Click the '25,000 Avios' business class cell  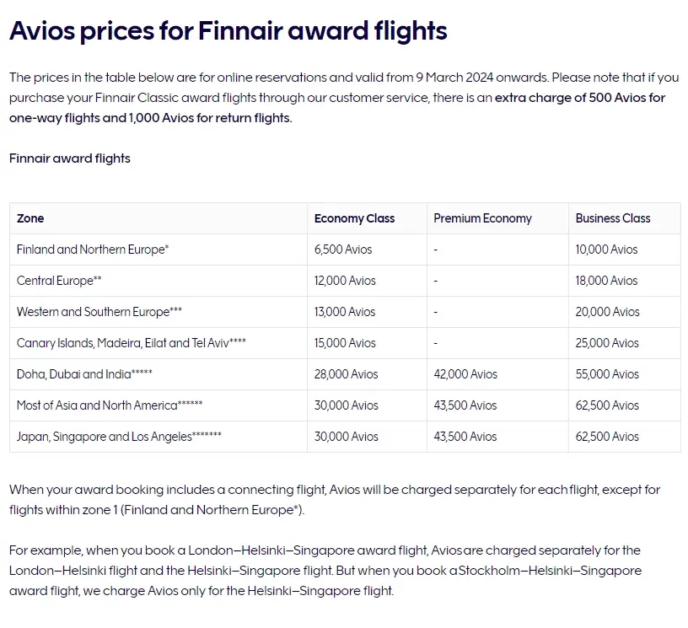pyautogui.click(x=607, y=343)
